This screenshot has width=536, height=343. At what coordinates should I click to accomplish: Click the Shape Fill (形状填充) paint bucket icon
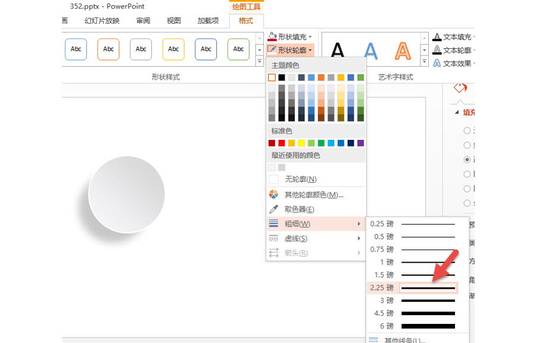272,37
